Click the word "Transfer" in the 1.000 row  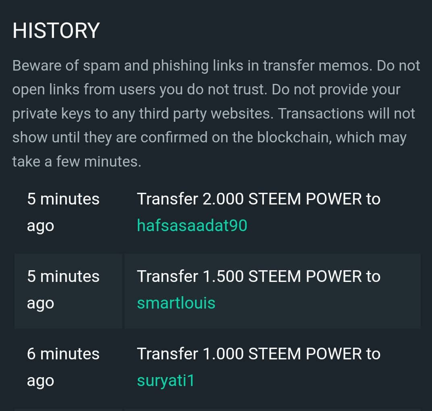click(x=167, y=354)
